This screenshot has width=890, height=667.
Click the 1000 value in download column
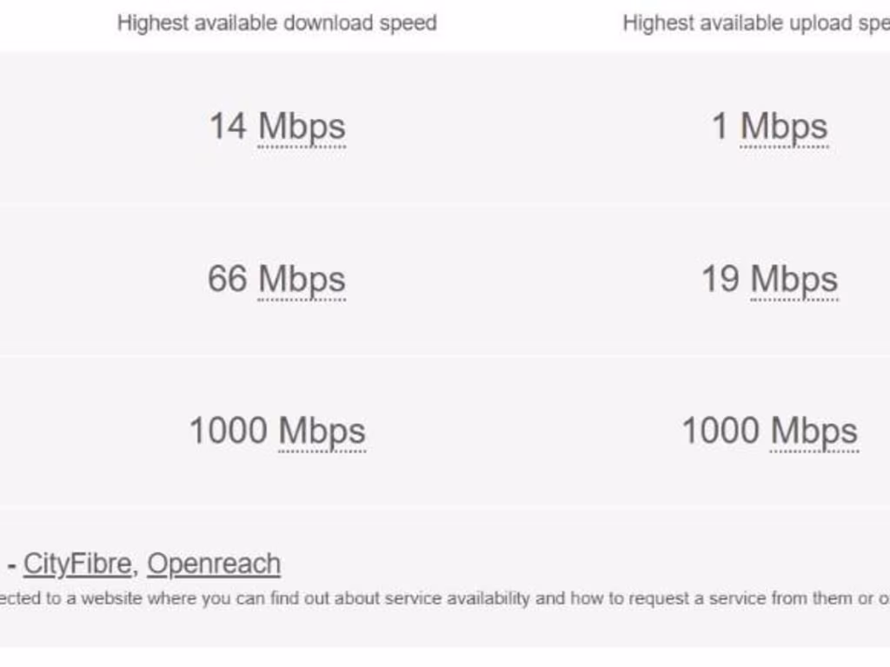point(229,431)
